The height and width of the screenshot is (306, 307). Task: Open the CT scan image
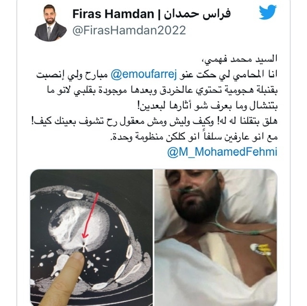(x=91, y=238)
